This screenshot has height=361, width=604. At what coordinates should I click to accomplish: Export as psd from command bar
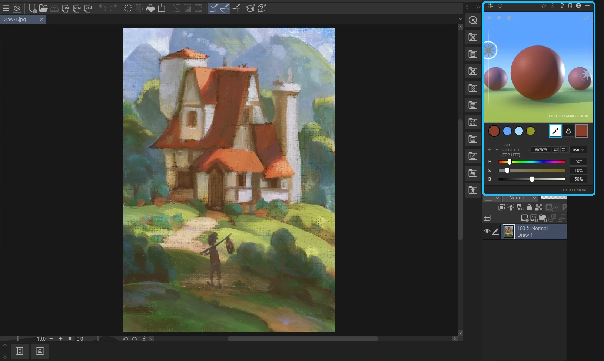click(88, 8)
